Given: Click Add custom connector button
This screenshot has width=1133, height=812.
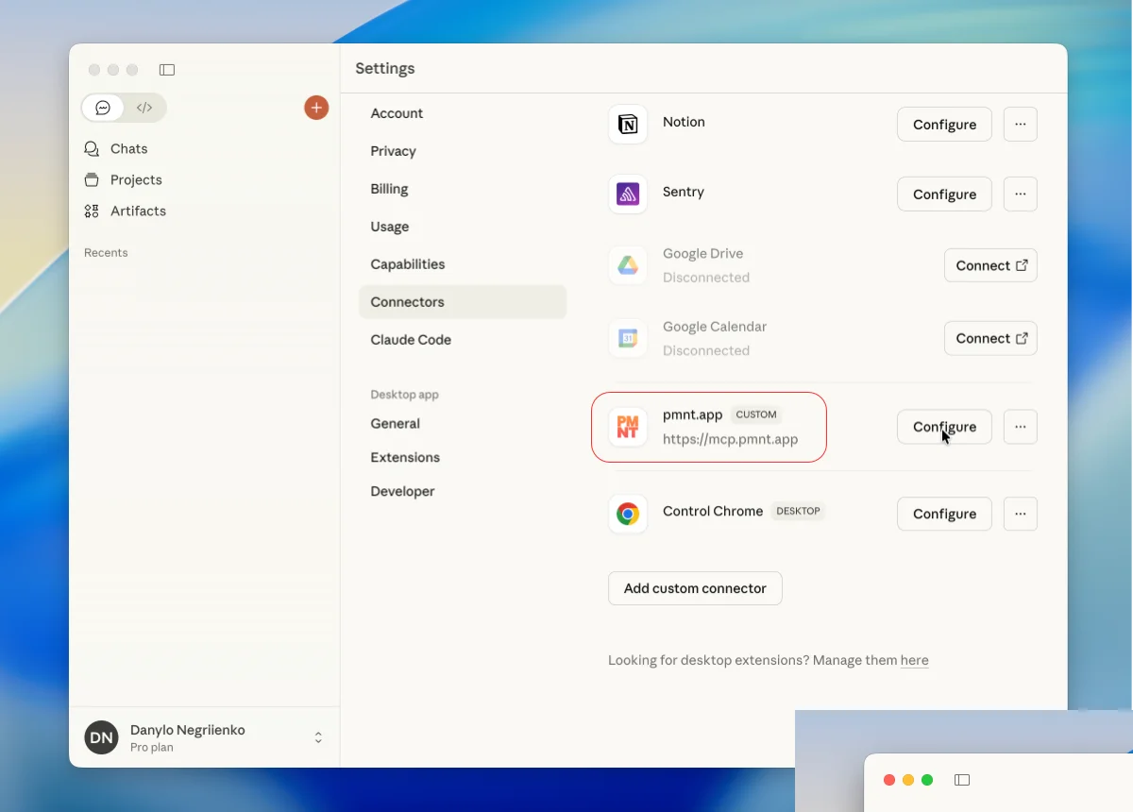Looking at the screenshot, I should pos(695,588).
